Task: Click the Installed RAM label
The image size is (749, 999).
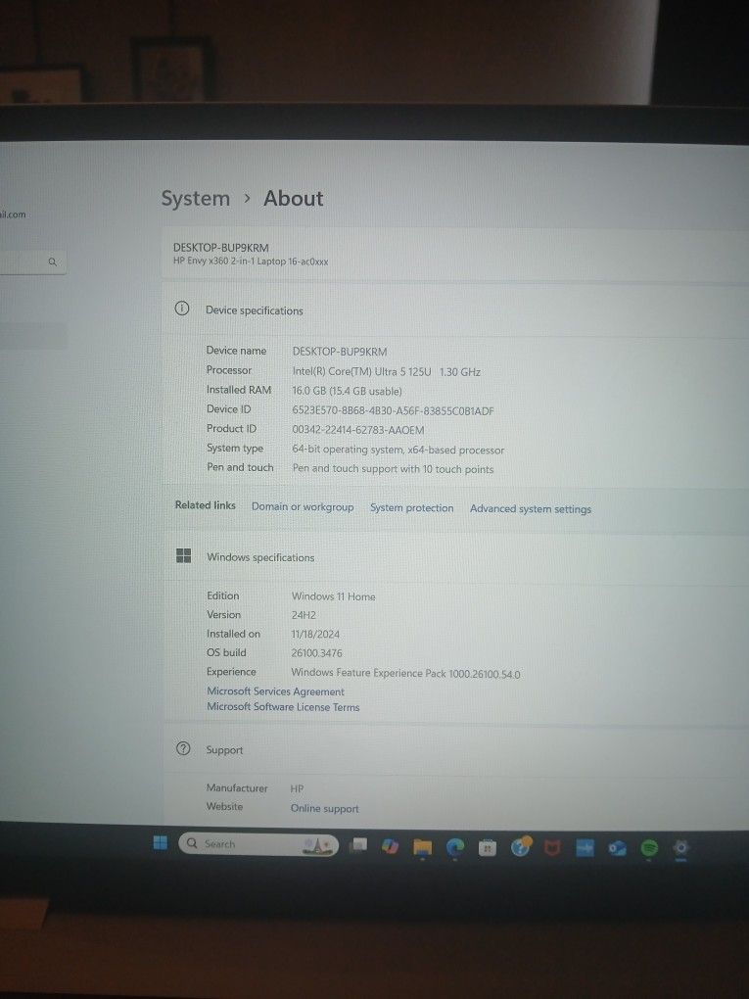Action: click(x=239, y=389)
